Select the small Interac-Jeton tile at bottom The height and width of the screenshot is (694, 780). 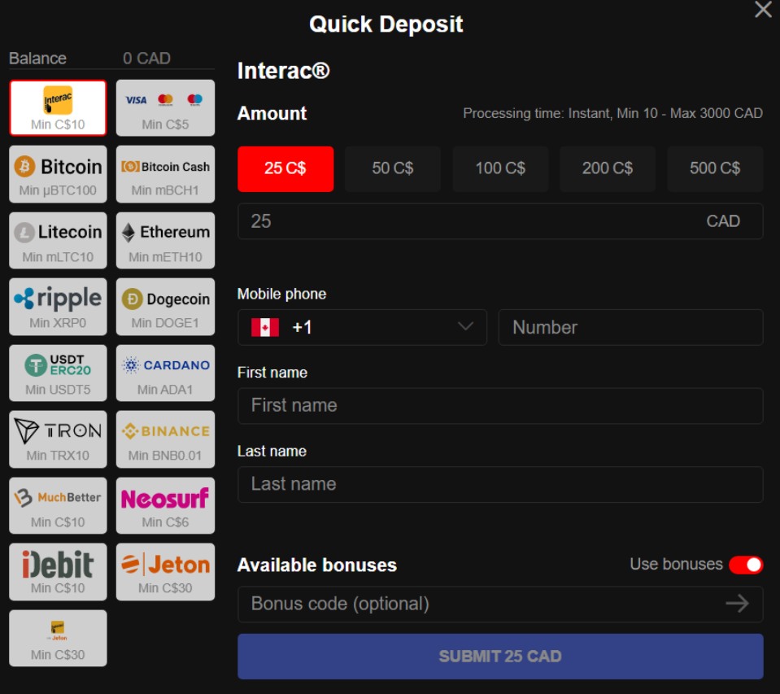(x=58, y=639)
